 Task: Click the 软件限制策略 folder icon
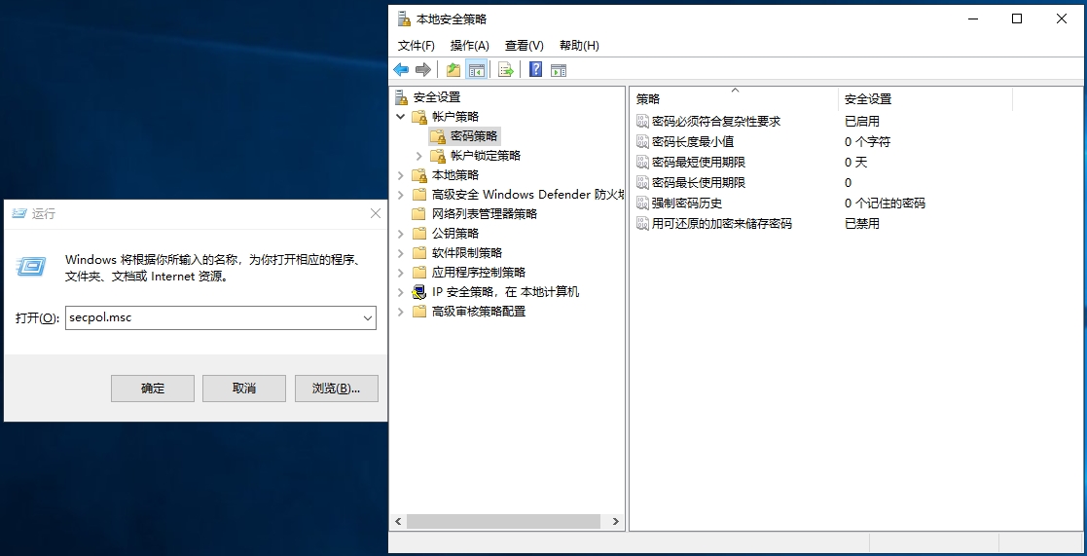419,252
